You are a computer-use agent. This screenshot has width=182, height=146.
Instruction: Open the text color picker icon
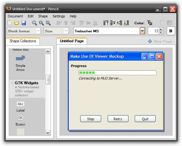coord(150,23)
